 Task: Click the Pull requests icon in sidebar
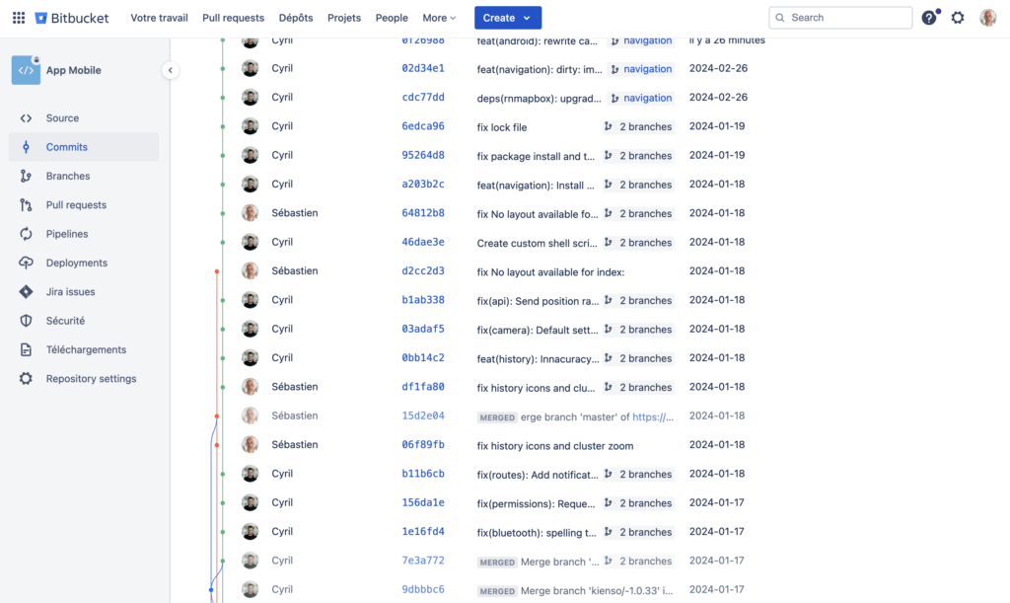click(26, 205)
